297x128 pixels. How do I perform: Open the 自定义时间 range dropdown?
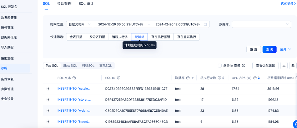pos(80,24)
